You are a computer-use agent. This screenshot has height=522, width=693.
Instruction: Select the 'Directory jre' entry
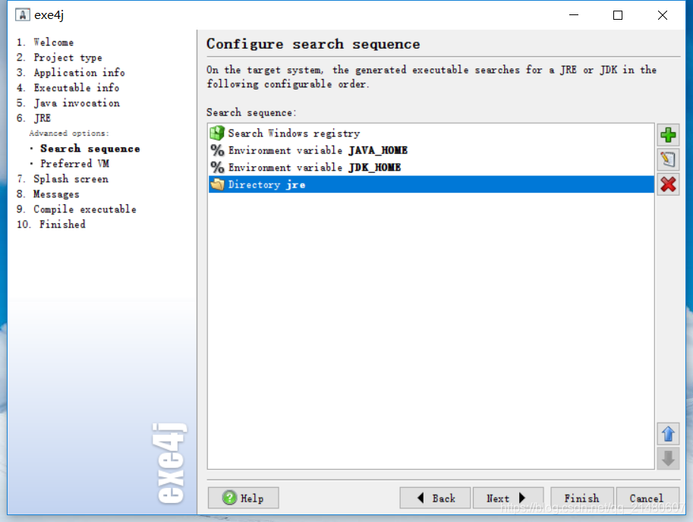tap(431, 184)
